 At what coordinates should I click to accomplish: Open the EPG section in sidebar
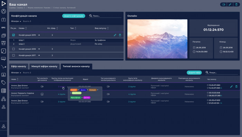click(3, 28)
